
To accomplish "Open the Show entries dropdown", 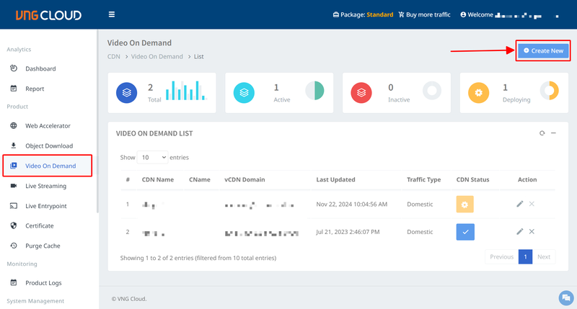I will pyautogui.click(x=152, y=157).
